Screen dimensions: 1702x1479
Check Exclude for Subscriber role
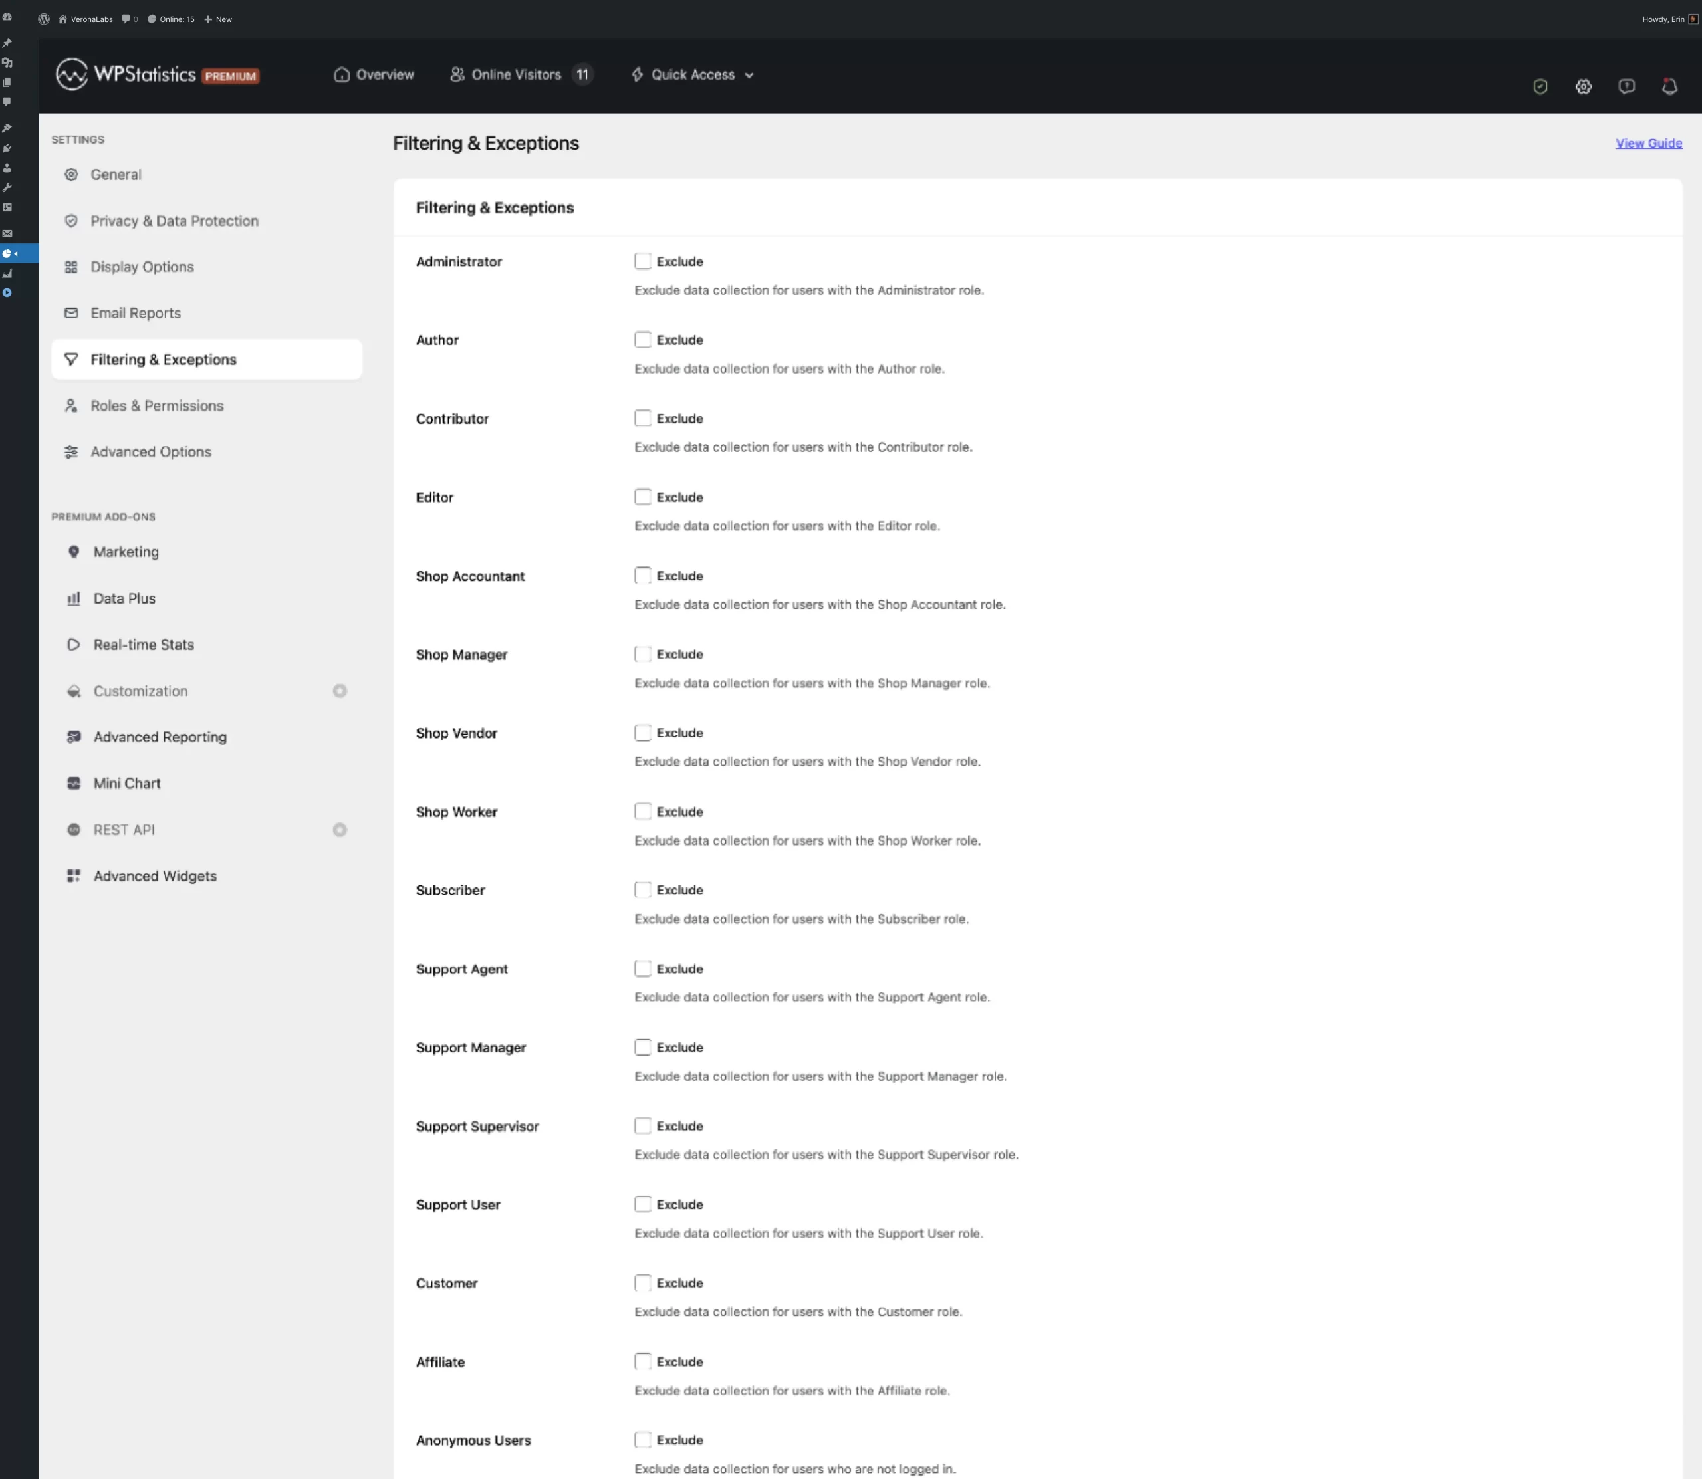(642, 889)
